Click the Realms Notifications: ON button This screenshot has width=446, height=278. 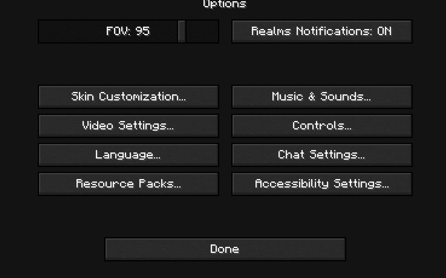click(322, 31)
